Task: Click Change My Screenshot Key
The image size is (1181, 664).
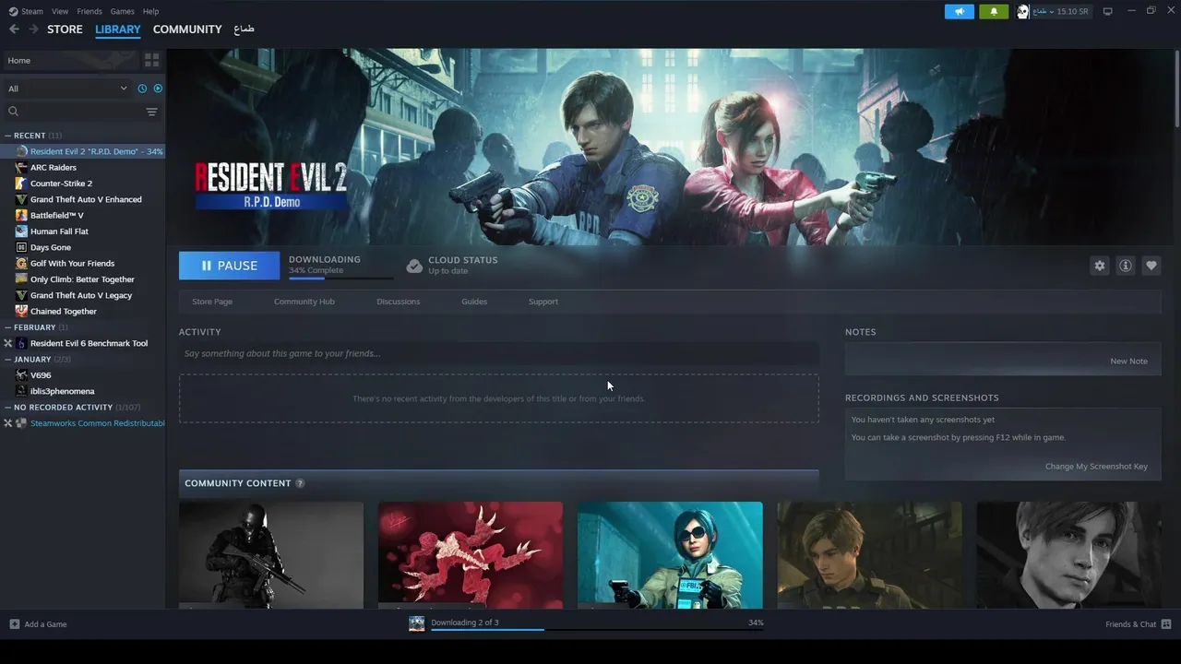Action: tap(1096, 467)
